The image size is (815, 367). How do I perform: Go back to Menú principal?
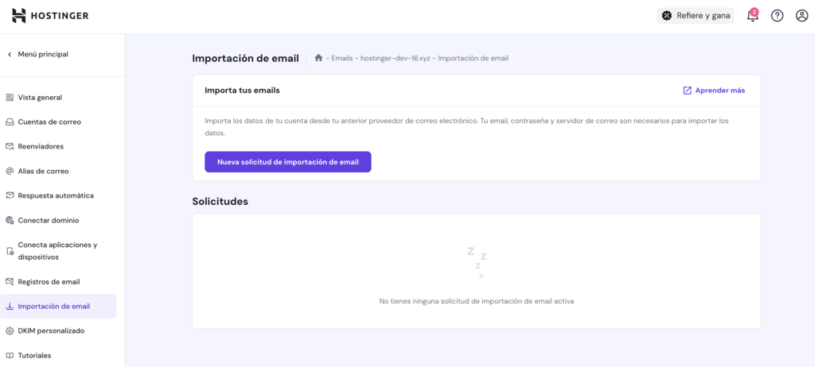[x=43, y=54]
